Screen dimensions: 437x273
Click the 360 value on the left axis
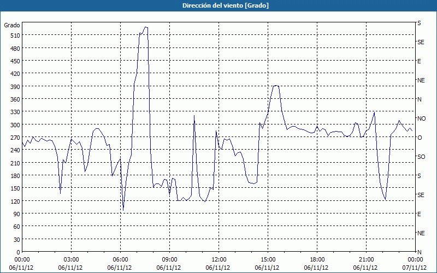(x=15, y=99)
